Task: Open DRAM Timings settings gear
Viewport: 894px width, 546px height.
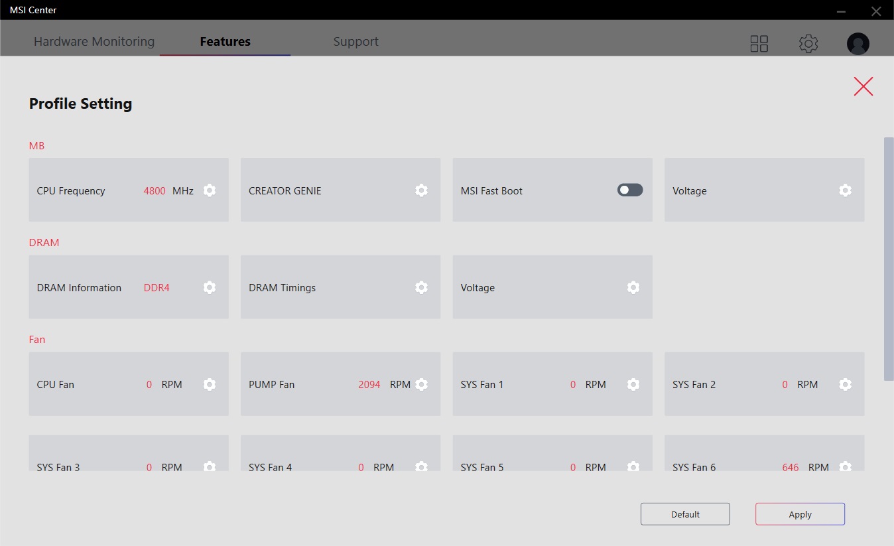Action: coord(421,287)
